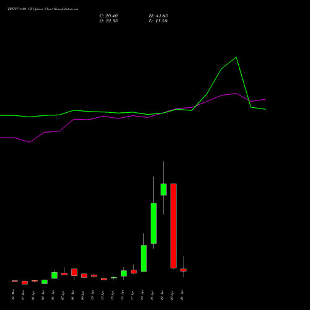310x310 pixels.
Task: Click the "22 Apr" date label
Action: pos(162,295)
